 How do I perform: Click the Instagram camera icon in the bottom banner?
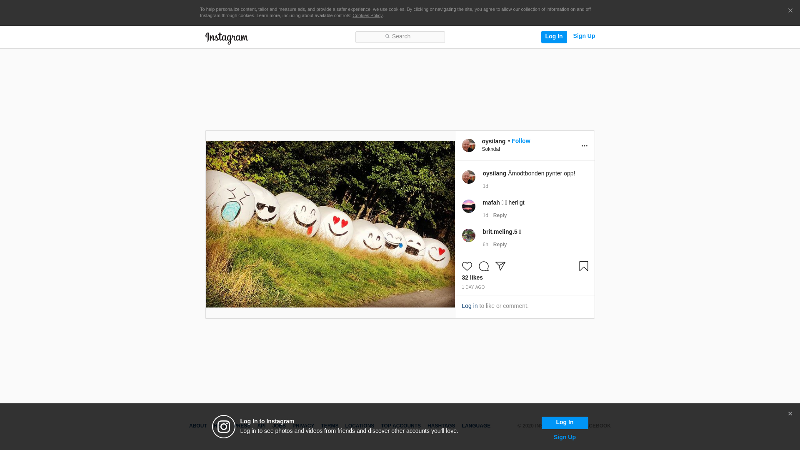224,427
